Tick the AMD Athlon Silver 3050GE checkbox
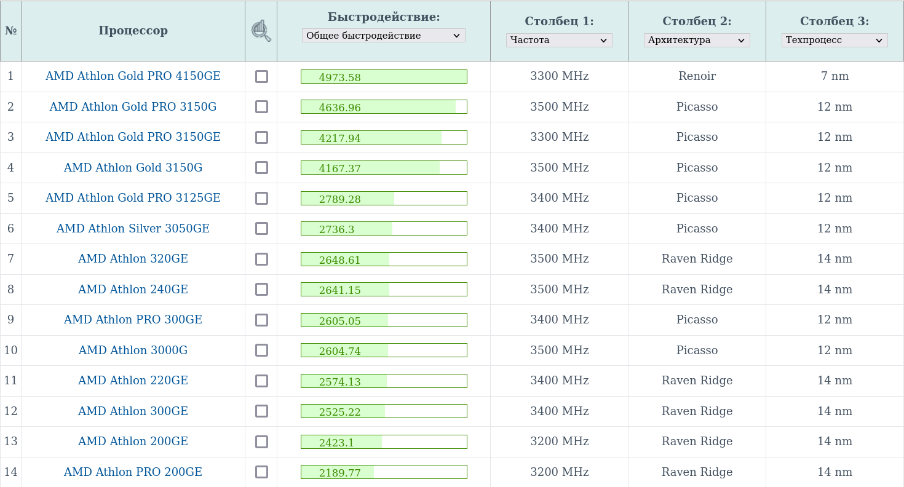The image size is (904, 487). (261, 229)
